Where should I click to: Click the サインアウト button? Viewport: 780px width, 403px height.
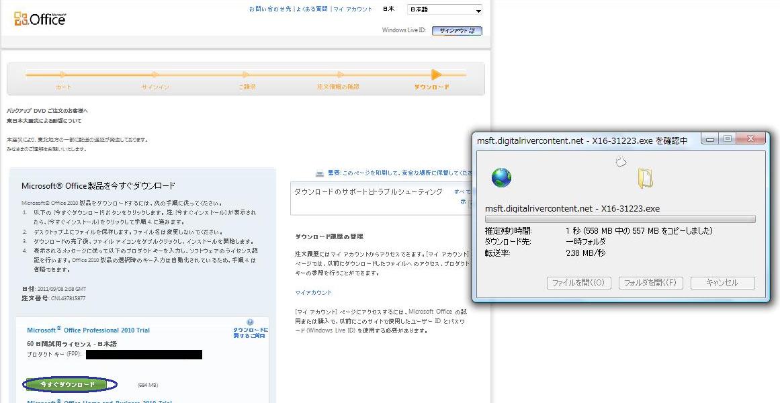point(457,31)
